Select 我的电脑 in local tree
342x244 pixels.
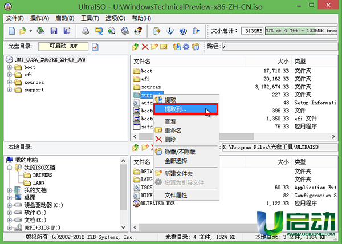[x=26, y=160]
